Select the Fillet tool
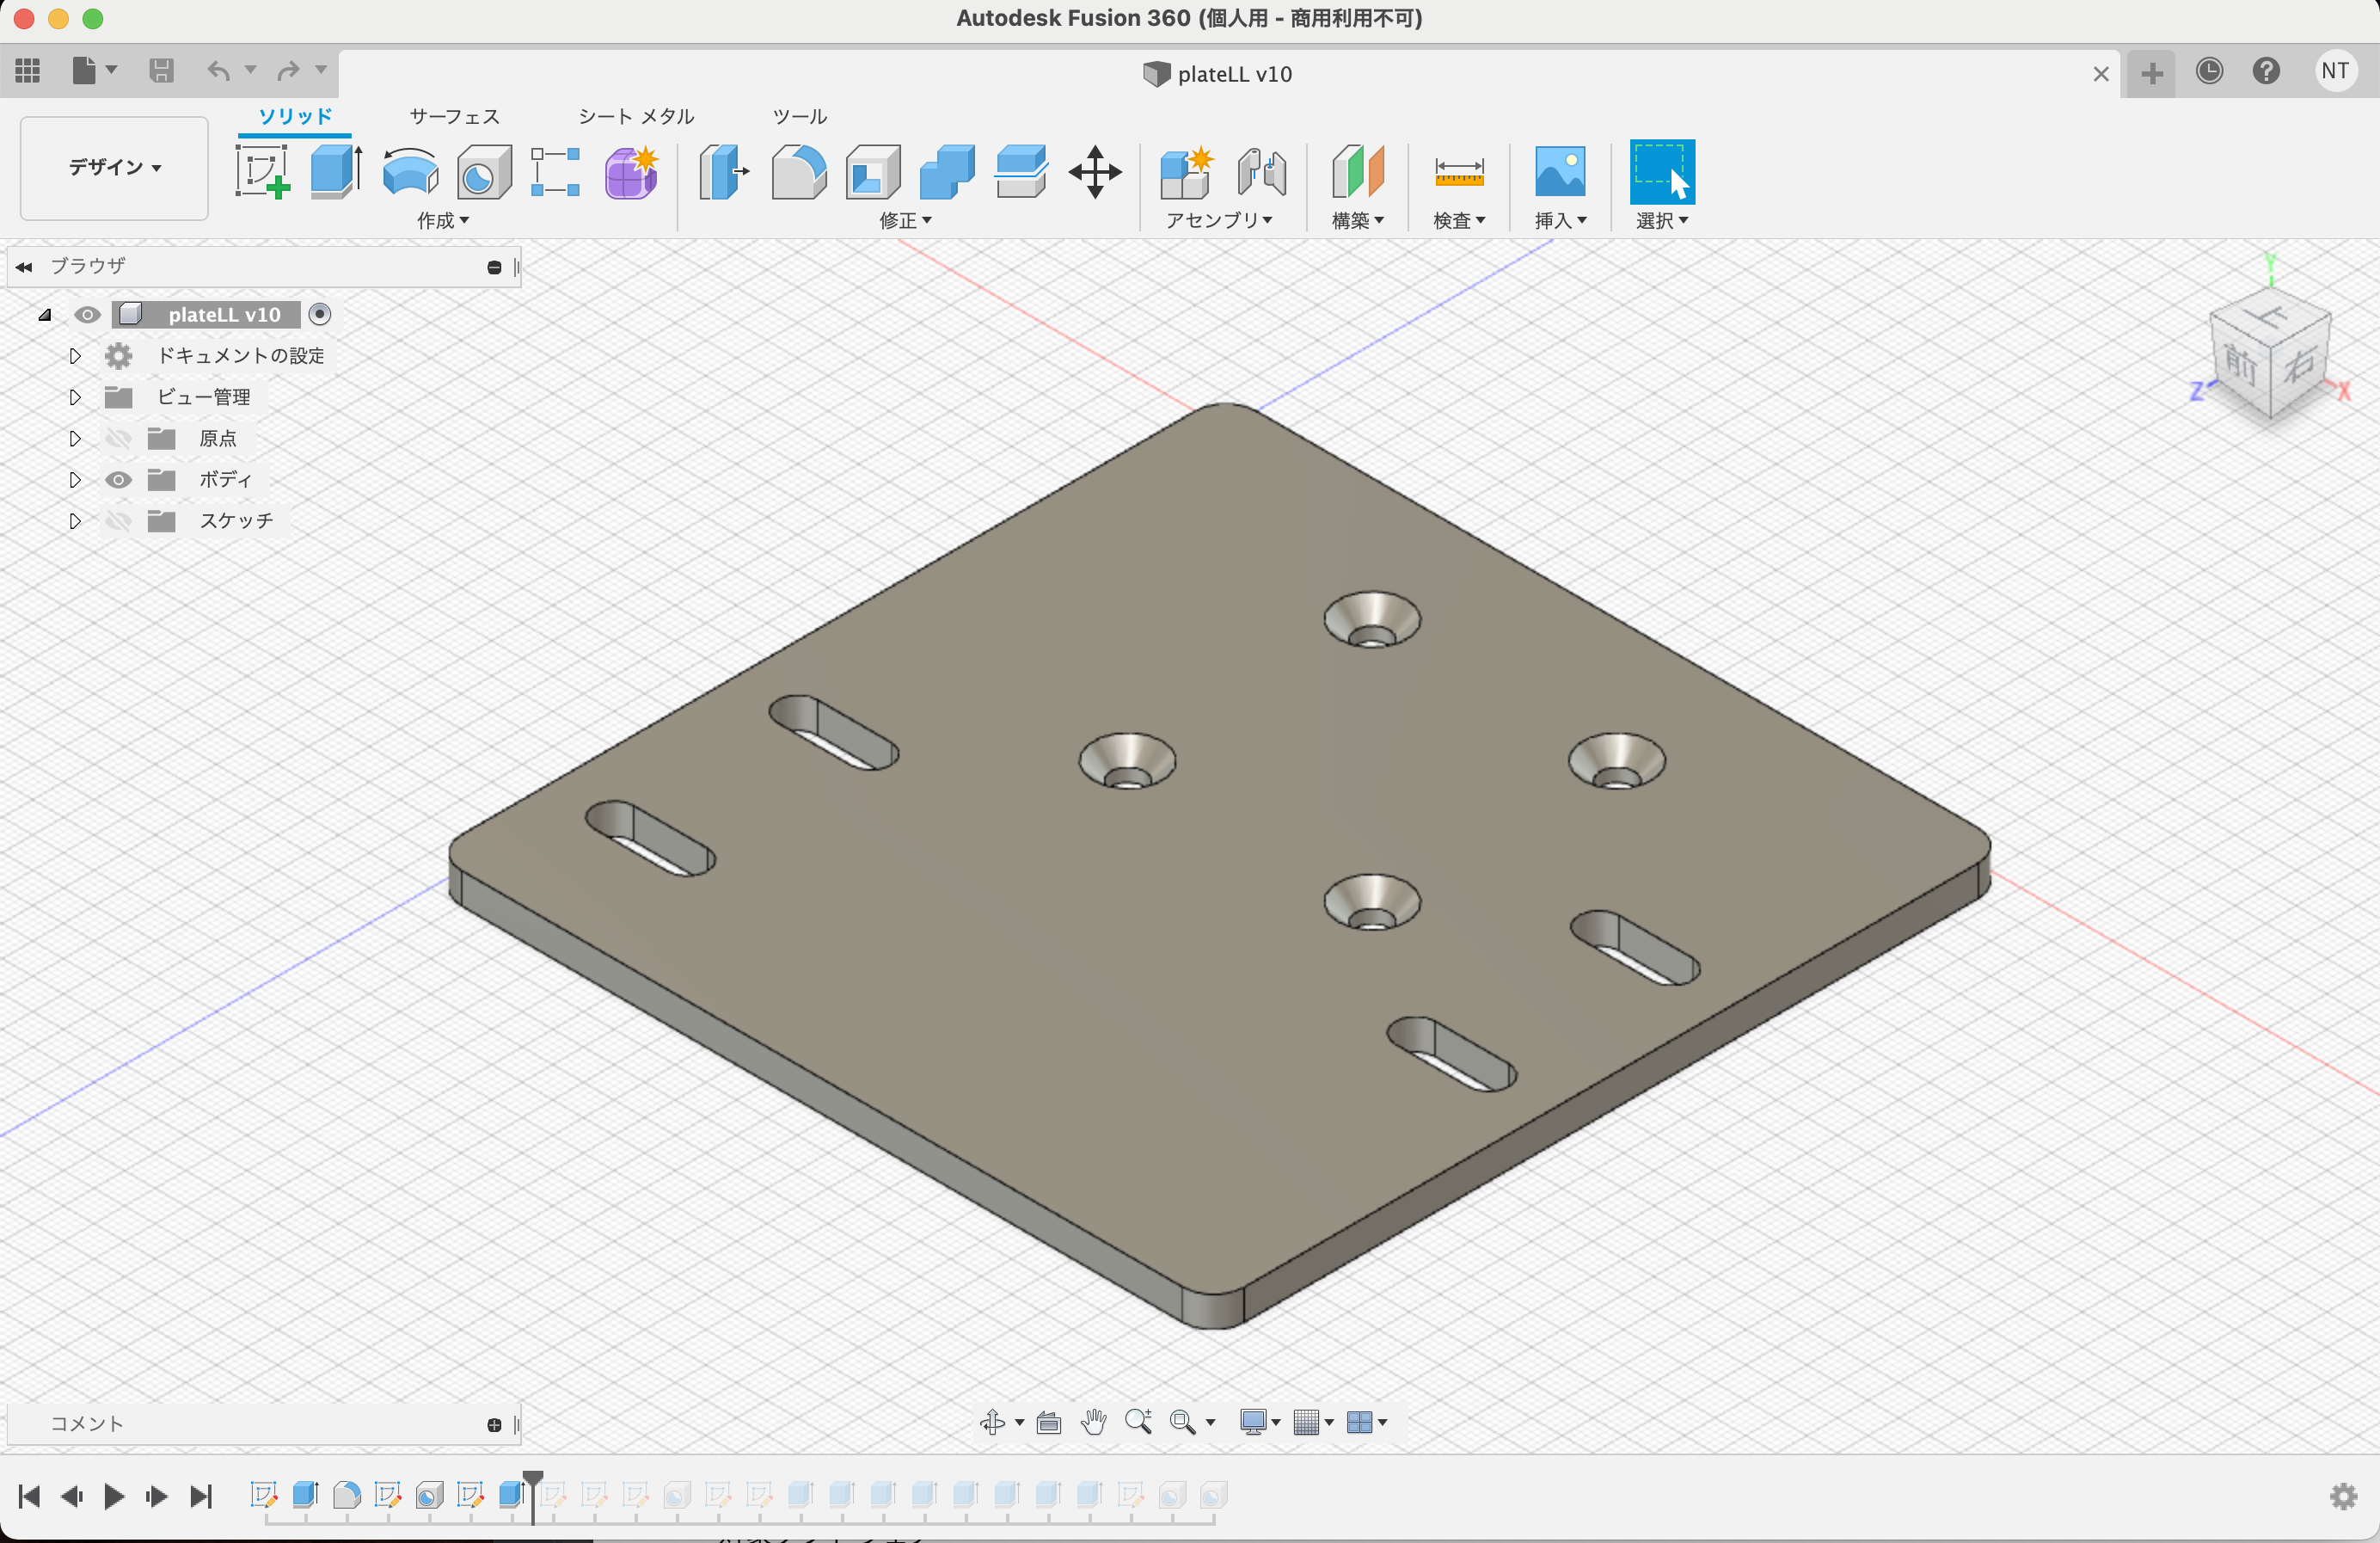This screenshot has height=1543, width=2380. [x=799, y=172]
